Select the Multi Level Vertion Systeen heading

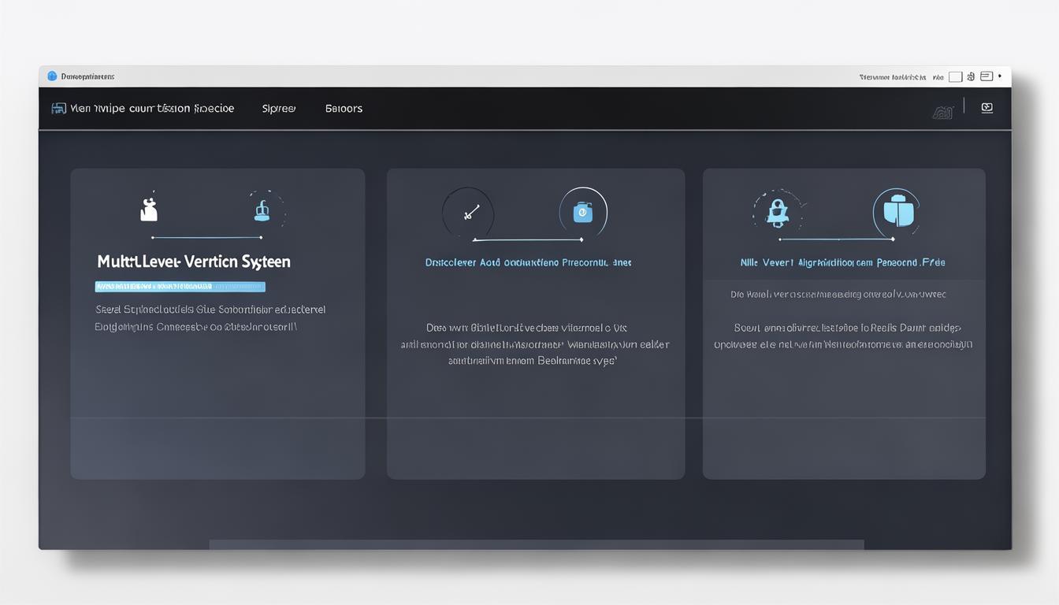194,262
